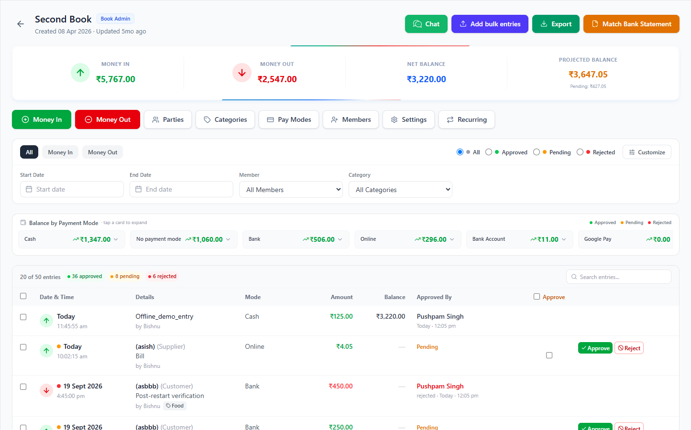This screenshot has width=691, height=430.
Task: Click the Food category tag
Action: [175, 406]
